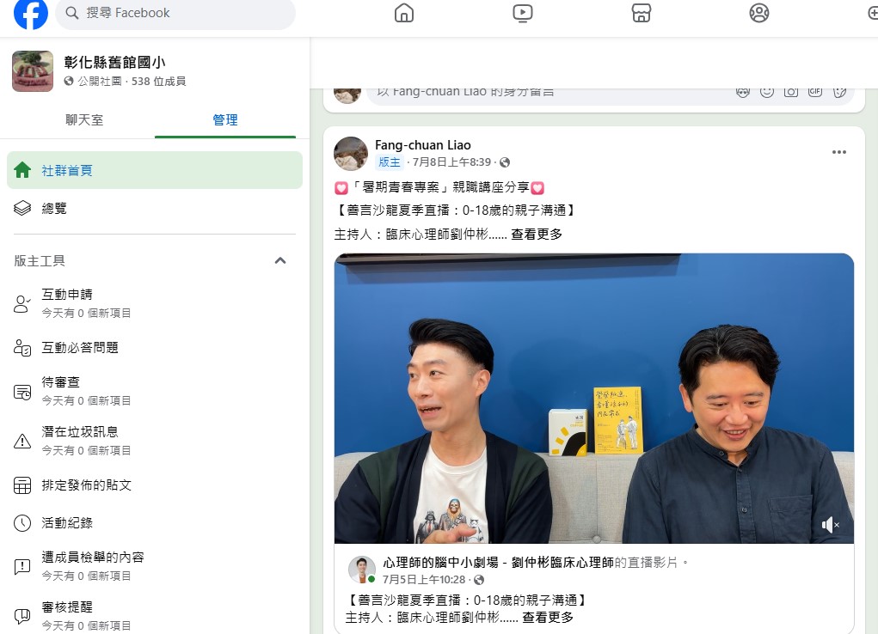The image size is (878, 634).
Task: Click the report icon for 遭成員檢舉的內容
Action: [22, 567]
